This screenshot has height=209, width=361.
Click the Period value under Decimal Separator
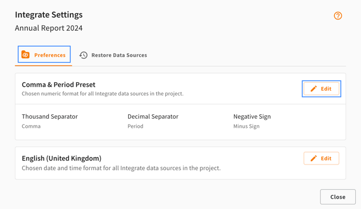(x=136, y=126)
